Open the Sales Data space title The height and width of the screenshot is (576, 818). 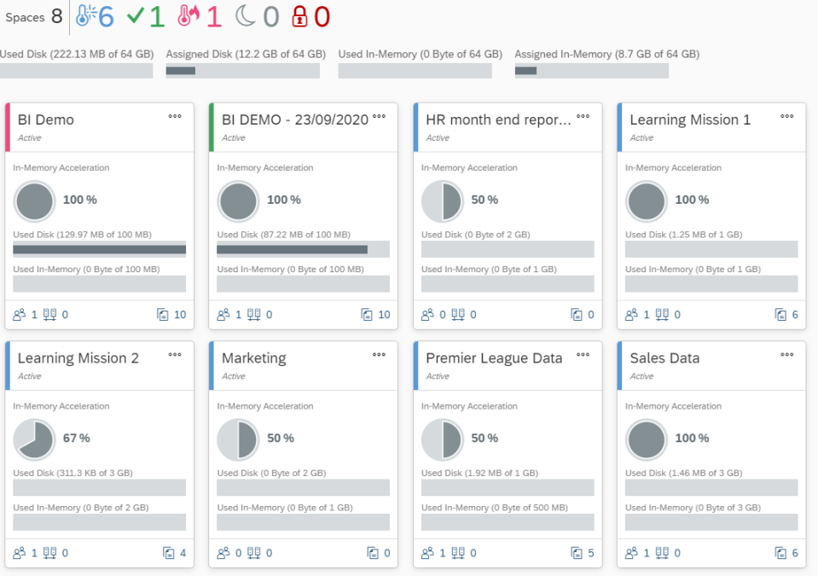(664, 358)
